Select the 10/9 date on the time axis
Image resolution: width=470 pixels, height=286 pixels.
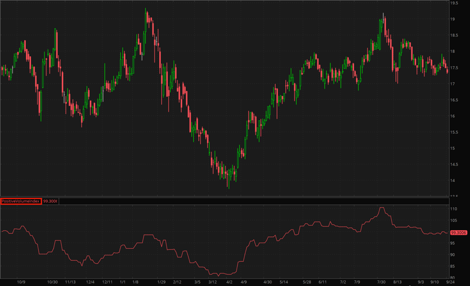[21, 282]
